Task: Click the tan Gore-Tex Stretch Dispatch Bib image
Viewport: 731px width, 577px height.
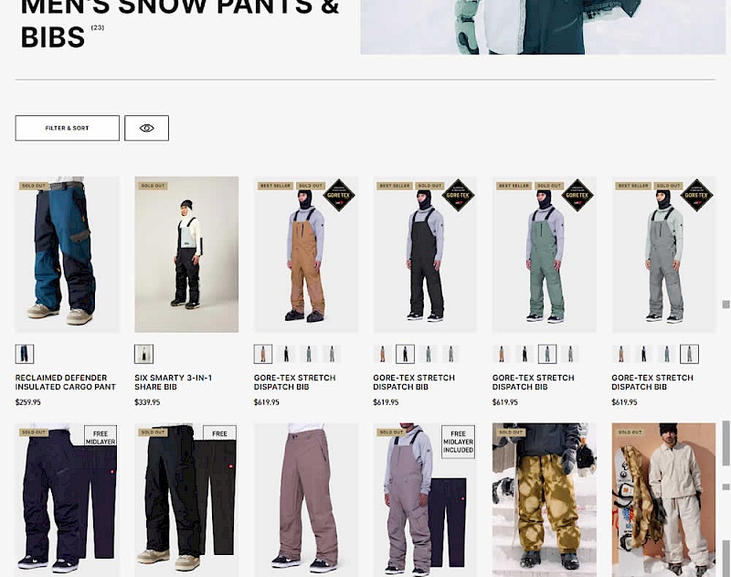Action: point(306,254)
